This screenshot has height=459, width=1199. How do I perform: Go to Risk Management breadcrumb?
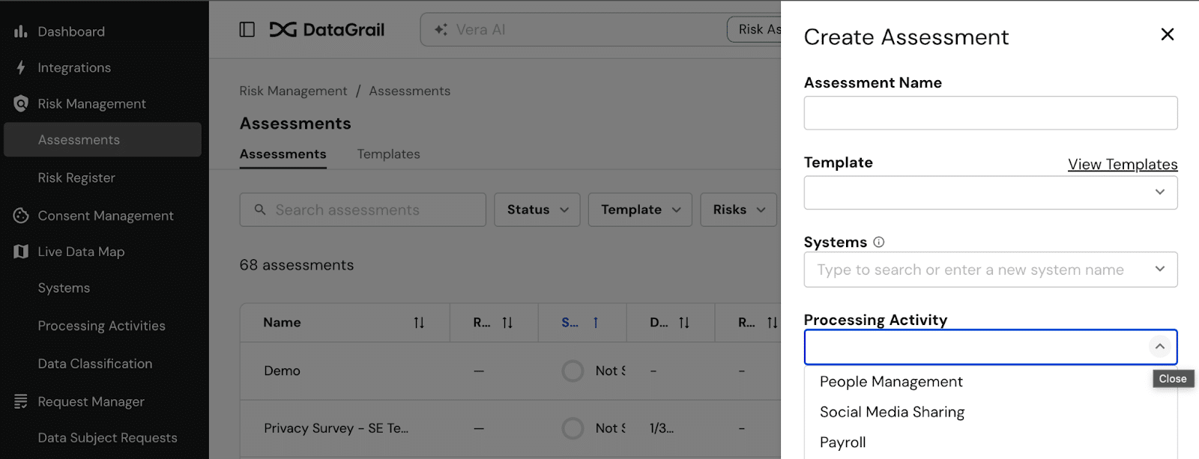(293, 91)
